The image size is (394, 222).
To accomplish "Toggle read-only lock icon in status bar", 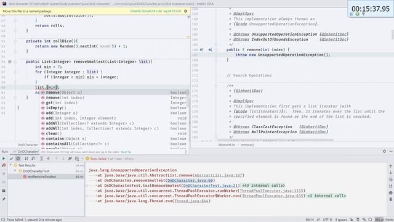I will click(x=352, y=220).
